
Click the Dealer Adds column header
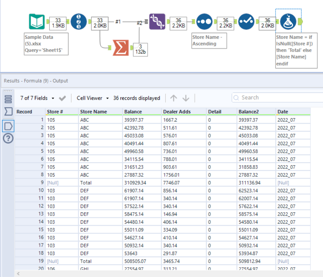coord(177,112)
